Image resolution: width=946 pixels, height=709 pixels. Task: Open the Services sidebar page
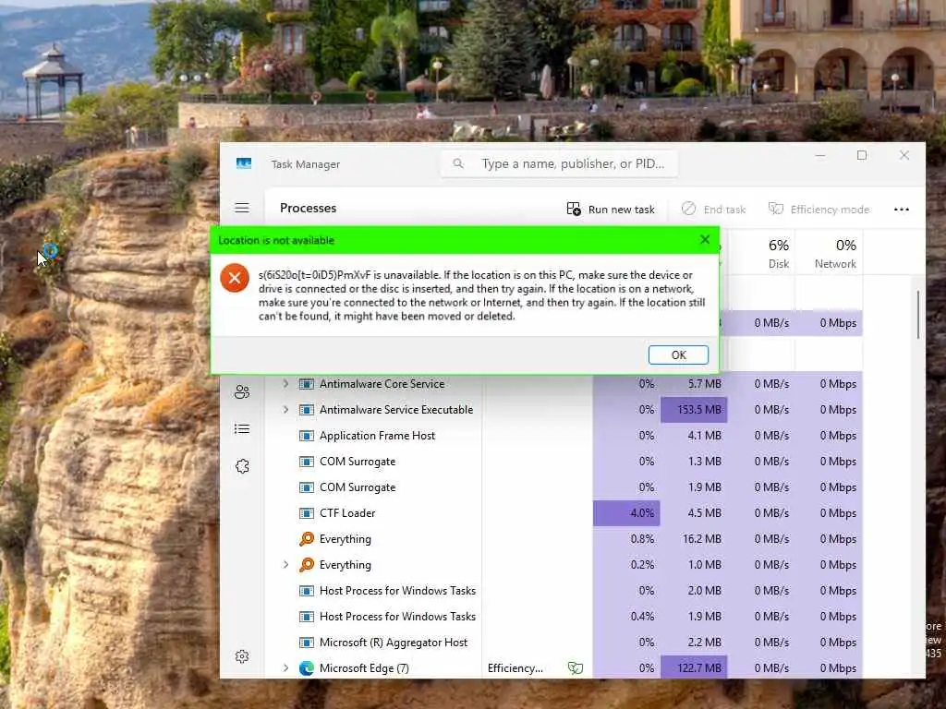[242, 466]
